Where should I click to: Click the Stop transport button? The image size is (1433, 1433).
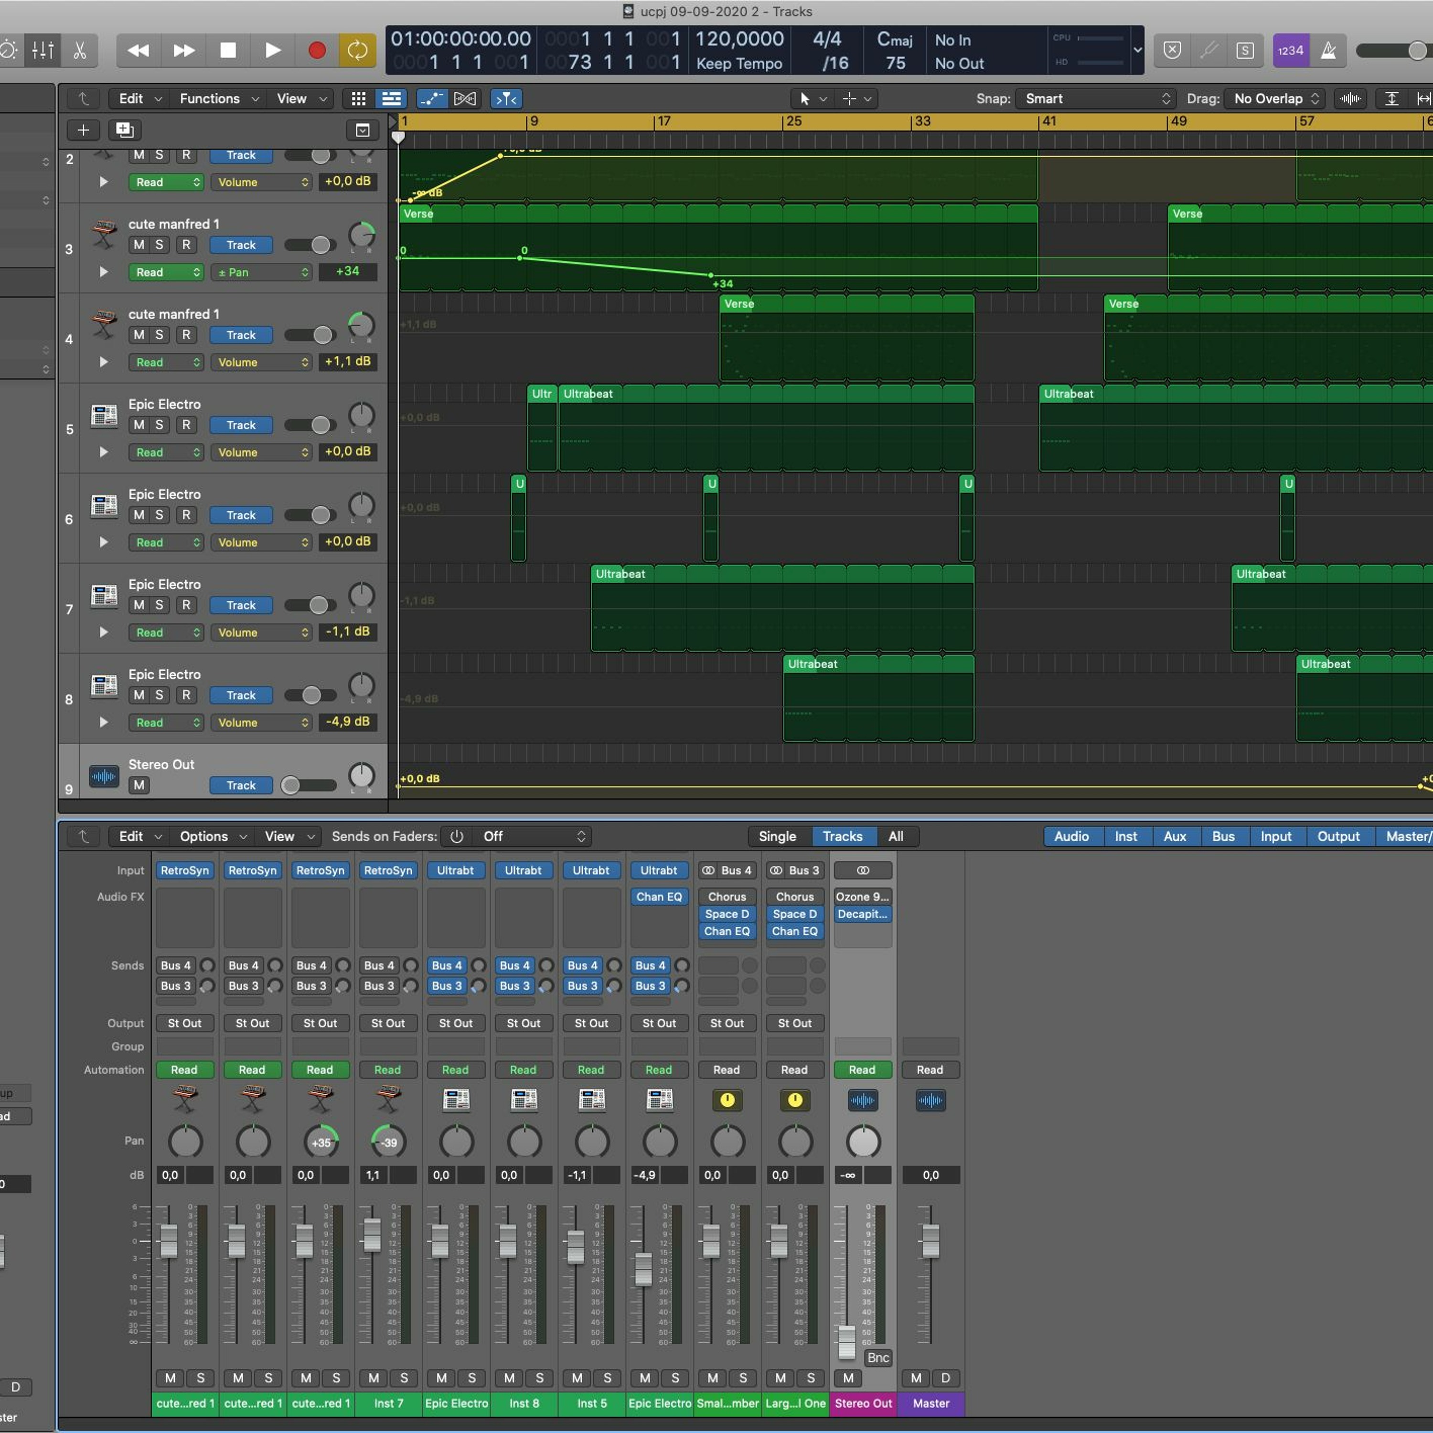coord(228,51)
